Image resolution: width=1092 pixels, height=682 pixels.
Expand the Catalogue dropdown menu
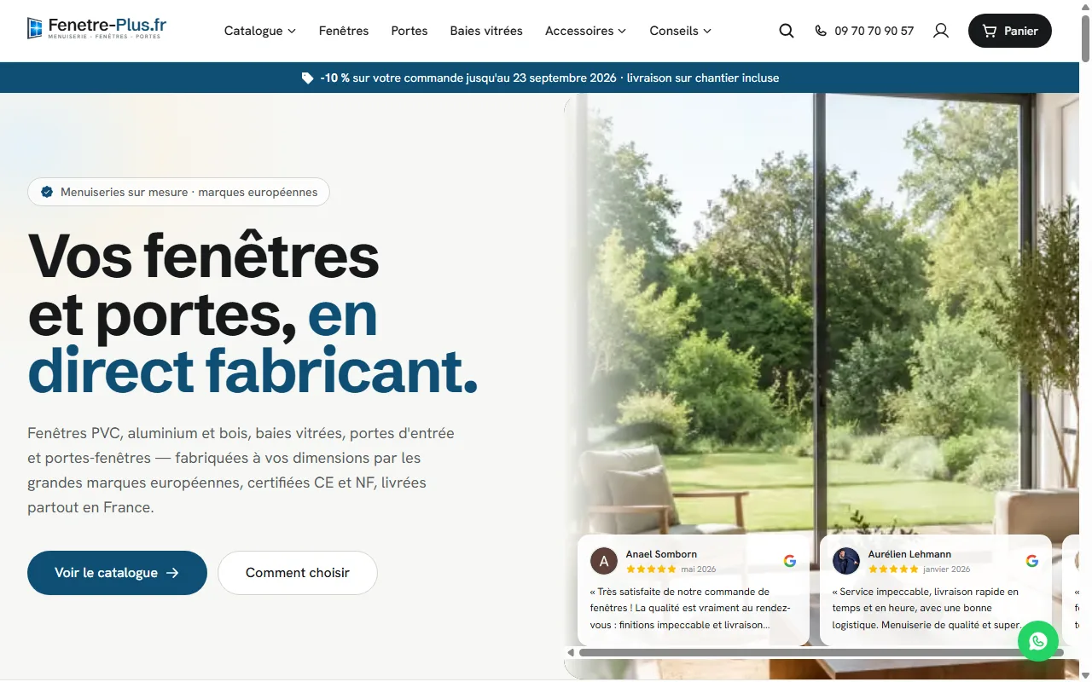click(x=260, y=31)
